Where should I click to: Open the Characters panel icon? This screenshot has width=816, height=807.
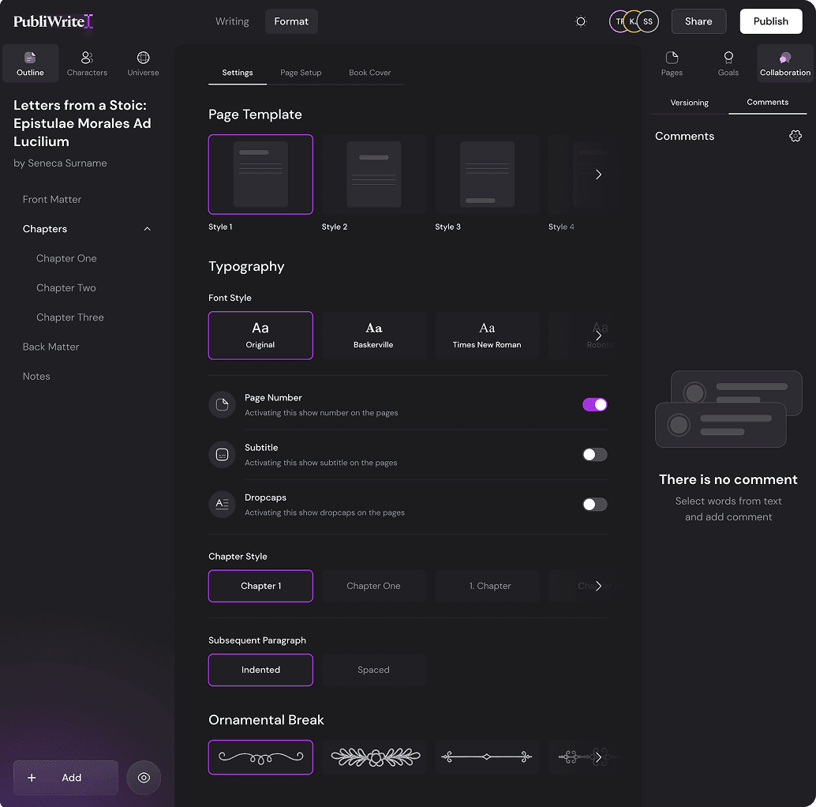(87, 58)
